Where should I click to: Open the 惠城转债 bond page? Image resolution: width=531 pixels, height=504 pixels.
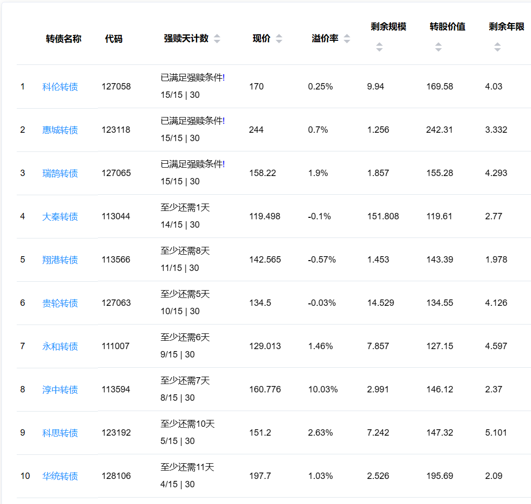[x=60, y=130]
